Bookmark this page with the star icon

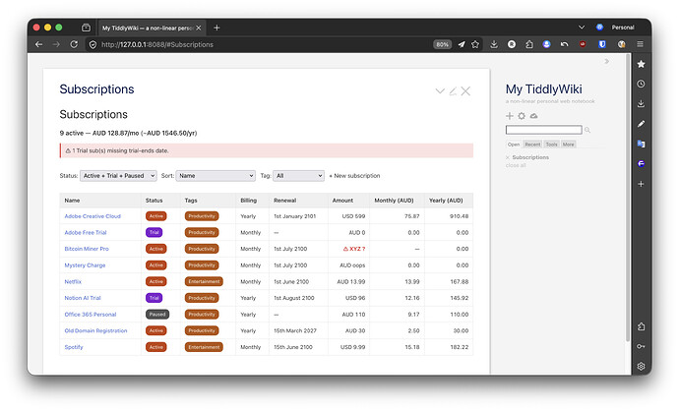click(x=475, y=44)
